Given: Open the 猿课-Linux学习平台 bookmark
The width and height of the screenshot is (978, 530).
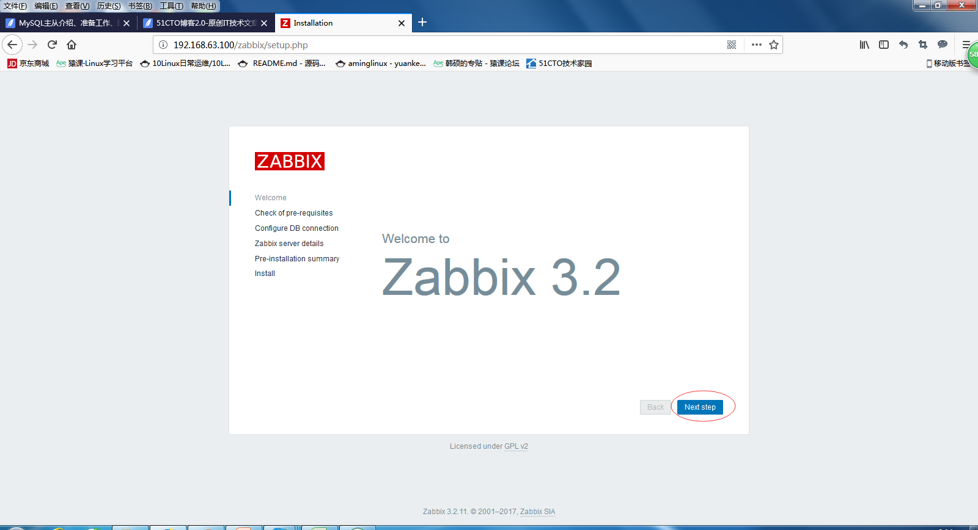Looking at the screenshot, I should coord(94,64).
